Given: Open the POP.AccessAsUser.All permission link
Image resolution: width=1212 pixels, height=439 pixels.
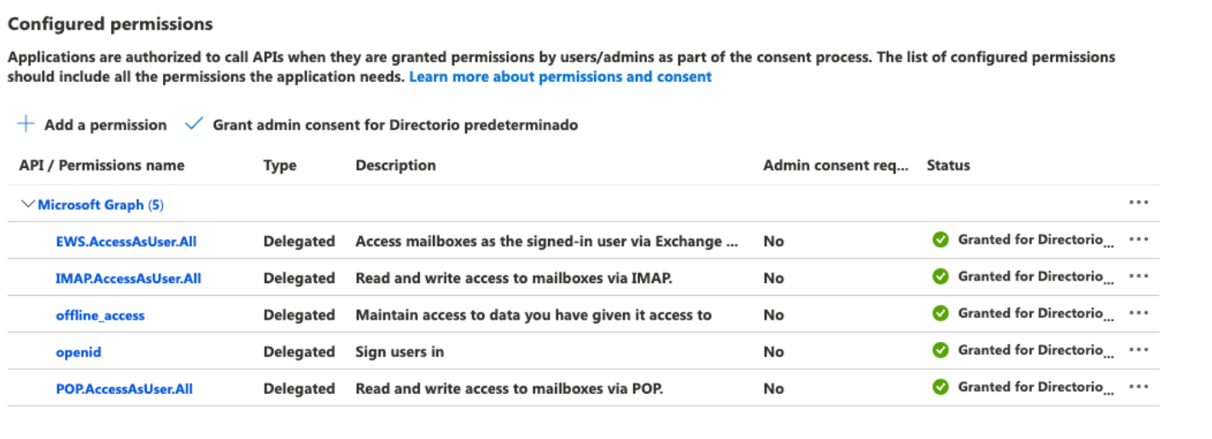Looking at the screenshot, I should (x=125, y=390).
